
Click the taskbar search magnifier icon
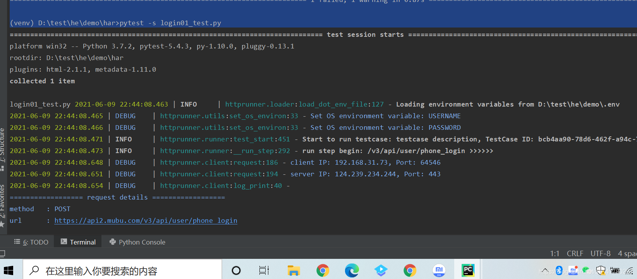click(x=34, y=270)
